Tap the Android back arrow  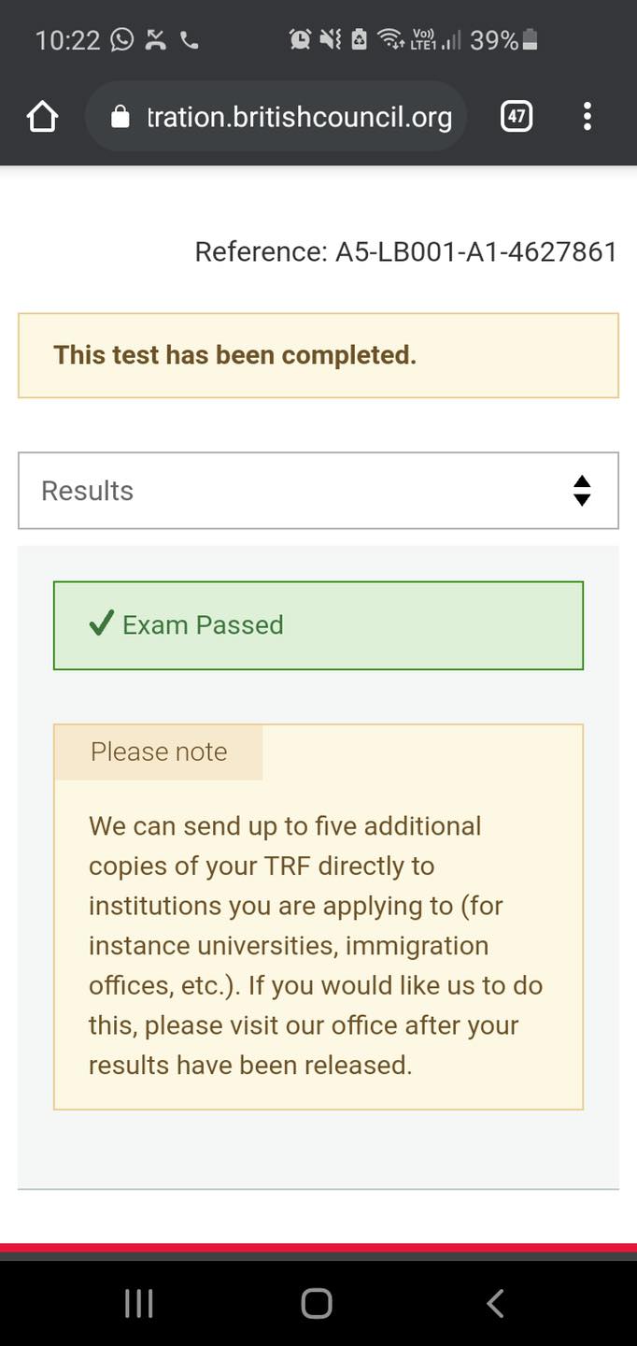coord(495,1303)
